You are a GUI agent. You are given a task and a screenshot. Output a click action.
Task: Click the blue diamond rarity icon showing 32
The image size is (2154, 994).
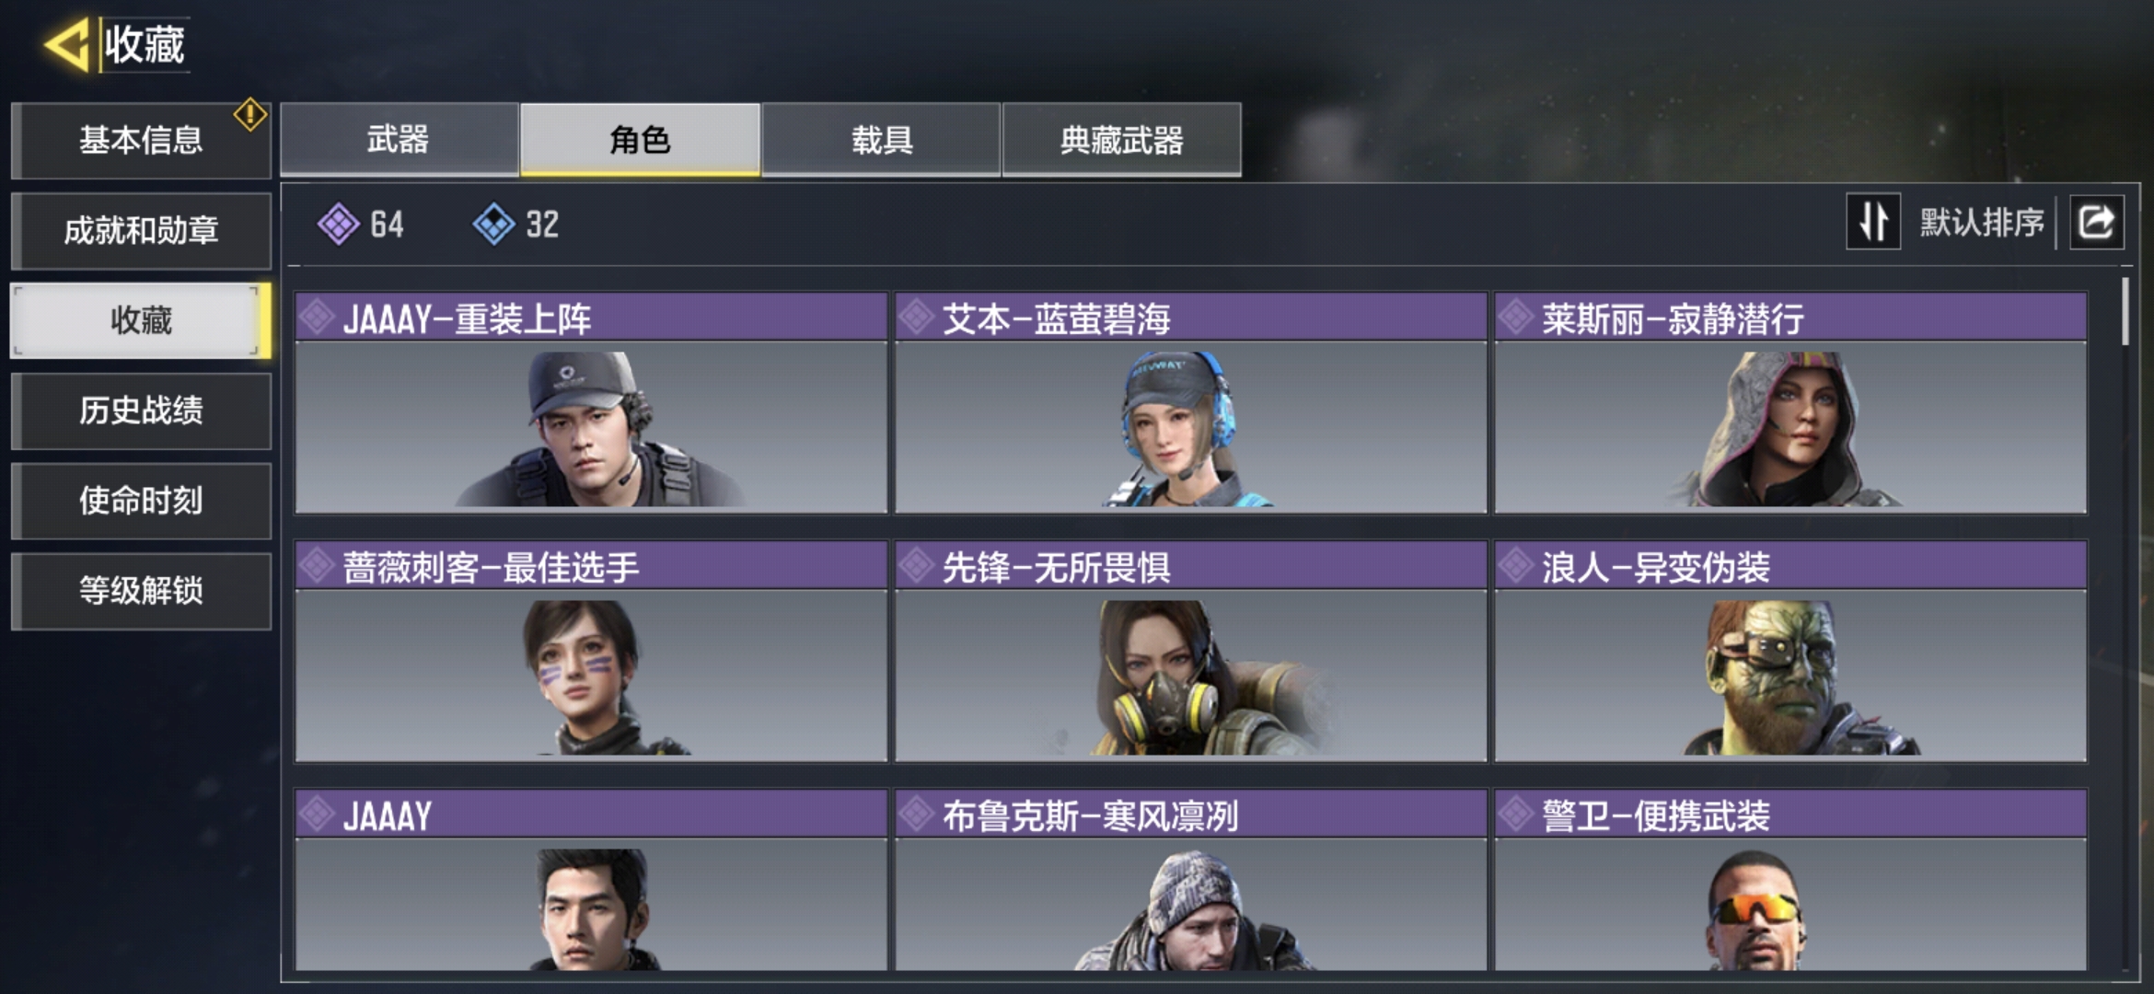pyautogui.click(x=494, y=224)
